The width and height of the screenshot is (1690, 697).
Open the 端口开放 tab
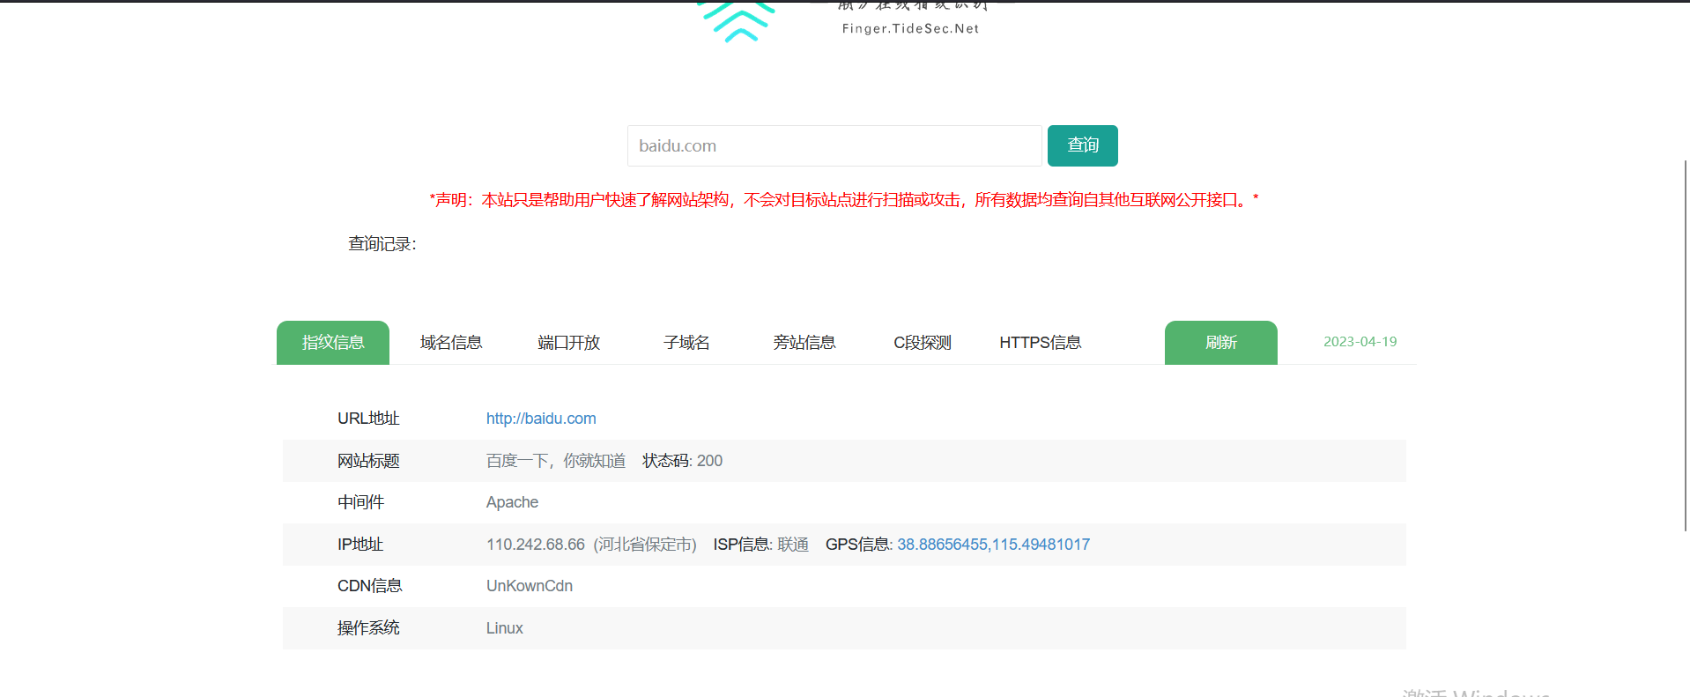tap(569, 342)
